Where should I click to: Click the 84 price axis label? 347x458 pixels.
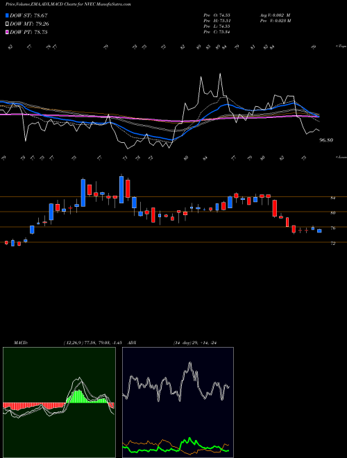tap(332, 198)
